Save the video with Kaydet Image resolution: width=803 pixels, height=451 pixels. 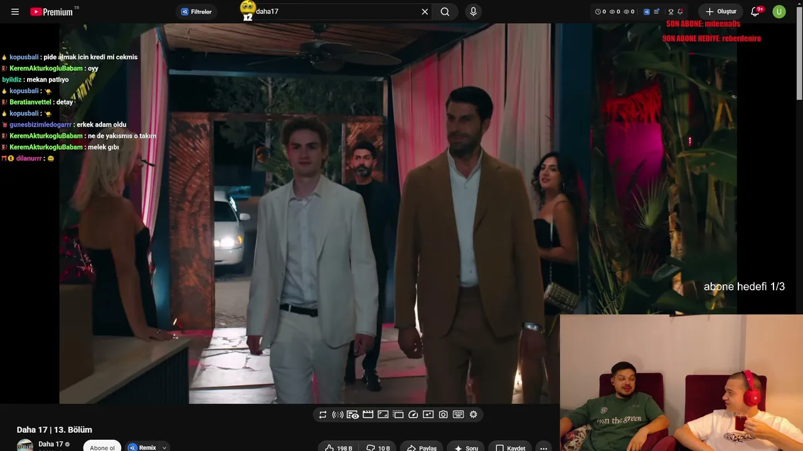coord(511,447)
